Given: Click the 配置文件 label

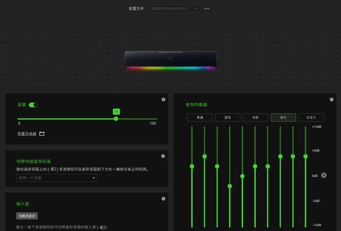Looking at the screenshot, I should click(x=136, y=9).
